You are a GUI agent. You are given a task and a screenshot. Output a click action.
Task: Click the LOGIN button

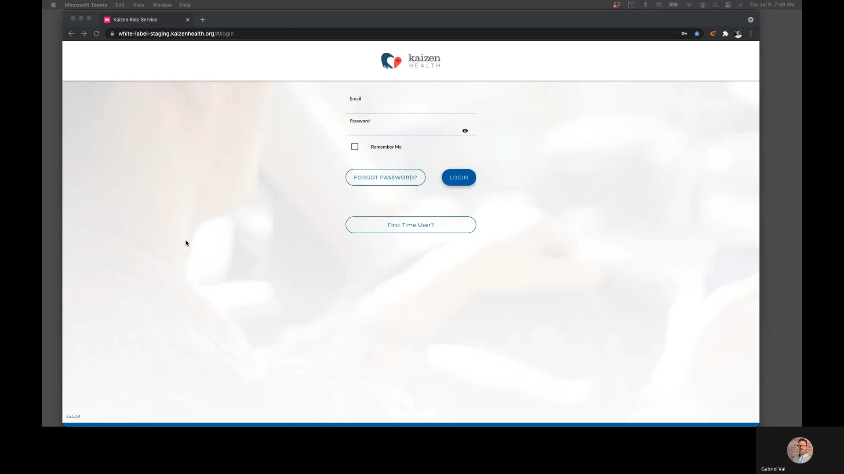(x=458, y=177)
